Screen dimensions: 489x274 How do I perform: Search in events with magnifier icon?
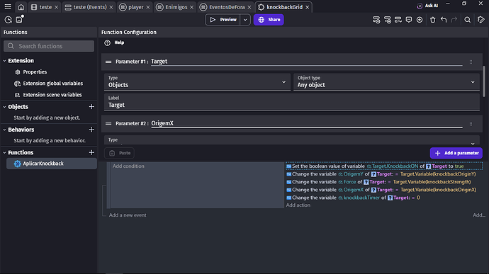click(x=467, y=20)
